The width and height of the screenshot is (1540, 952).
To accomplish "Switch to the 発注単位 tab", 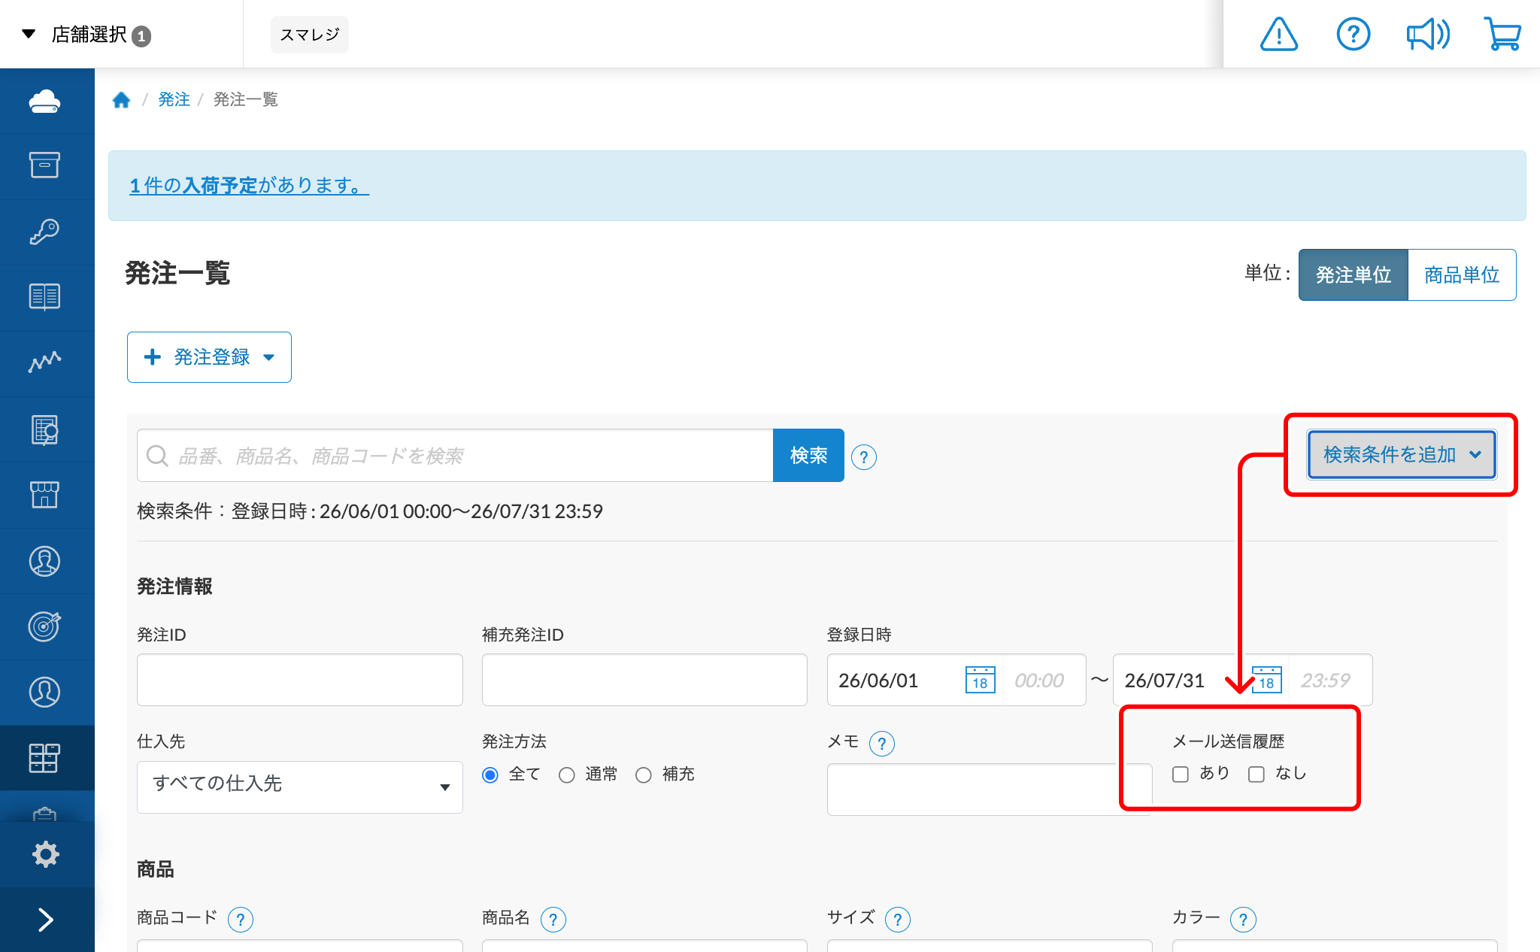I will click(1354, 275).
